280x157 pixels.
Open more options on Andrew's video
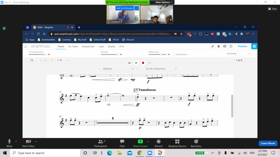pos(137,8)
